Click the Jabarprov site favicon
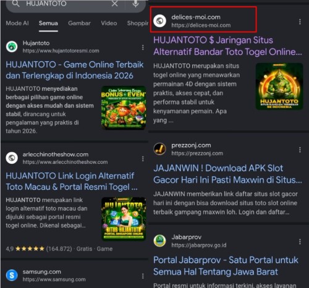 (x=159, y=240)
